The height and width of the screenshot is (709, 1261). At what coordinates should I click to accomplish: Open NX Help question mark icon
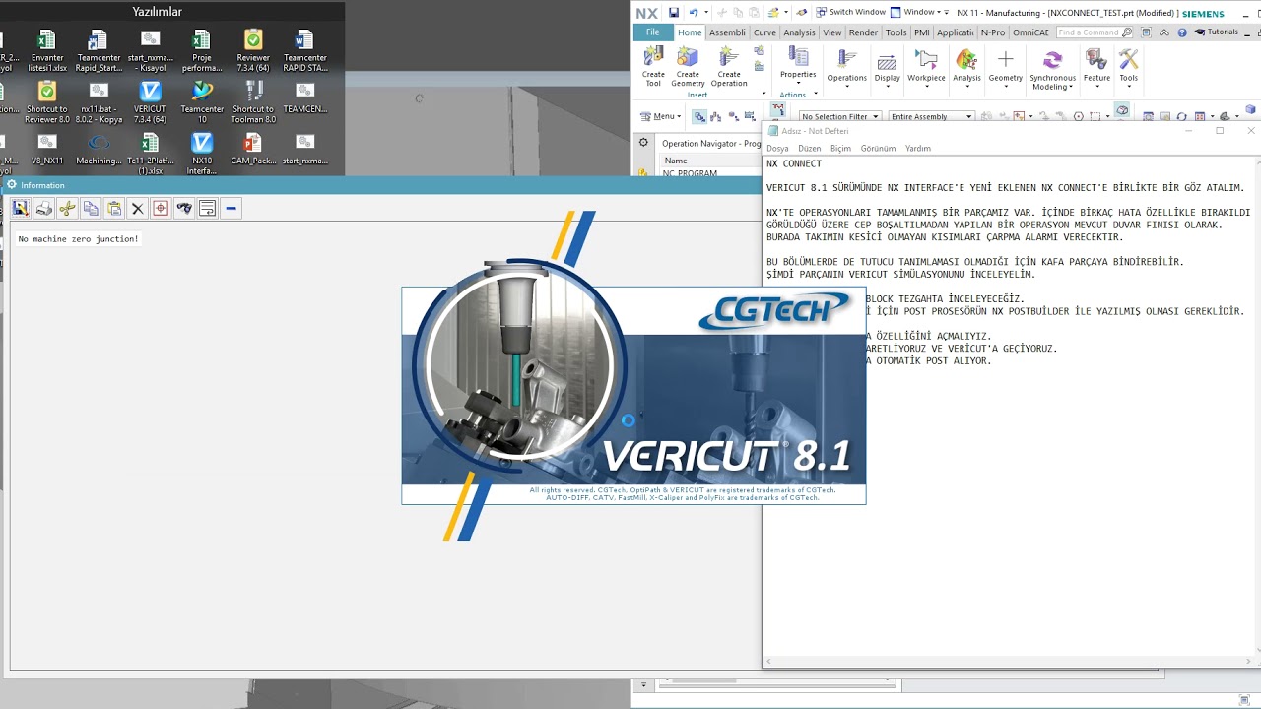[1182, 32]
